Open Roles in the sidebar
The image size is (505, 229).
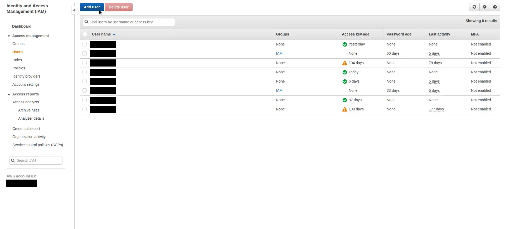[x=17, y=60]
